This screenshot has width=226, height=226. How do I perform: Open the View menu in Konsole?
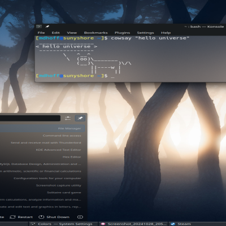[72, 33]
